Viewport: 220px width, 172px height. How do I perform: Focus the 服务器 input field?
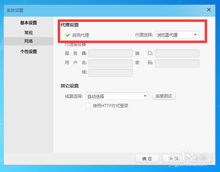coord(111,53)
